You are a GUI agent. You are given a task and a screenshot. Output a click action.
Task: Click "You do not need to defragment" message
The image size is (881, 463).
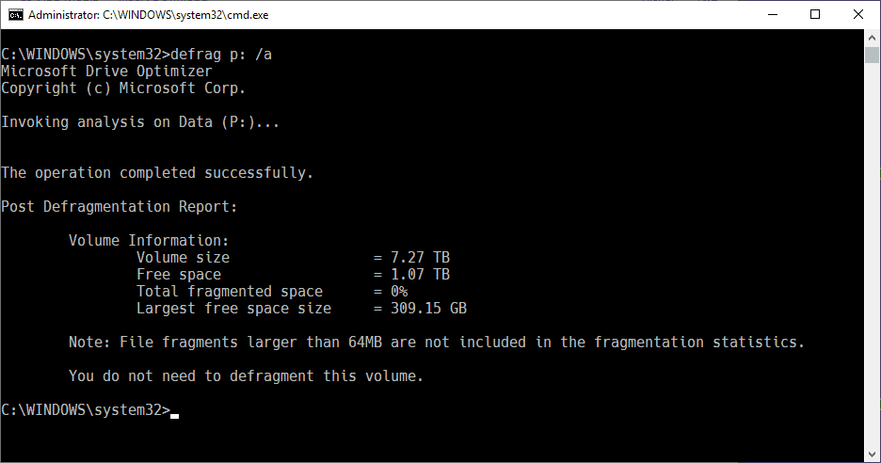coord(246,375)
